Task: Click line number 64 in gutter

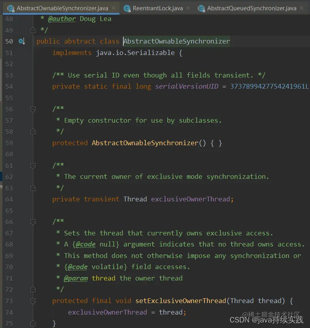Action: [x=9, y=199]
